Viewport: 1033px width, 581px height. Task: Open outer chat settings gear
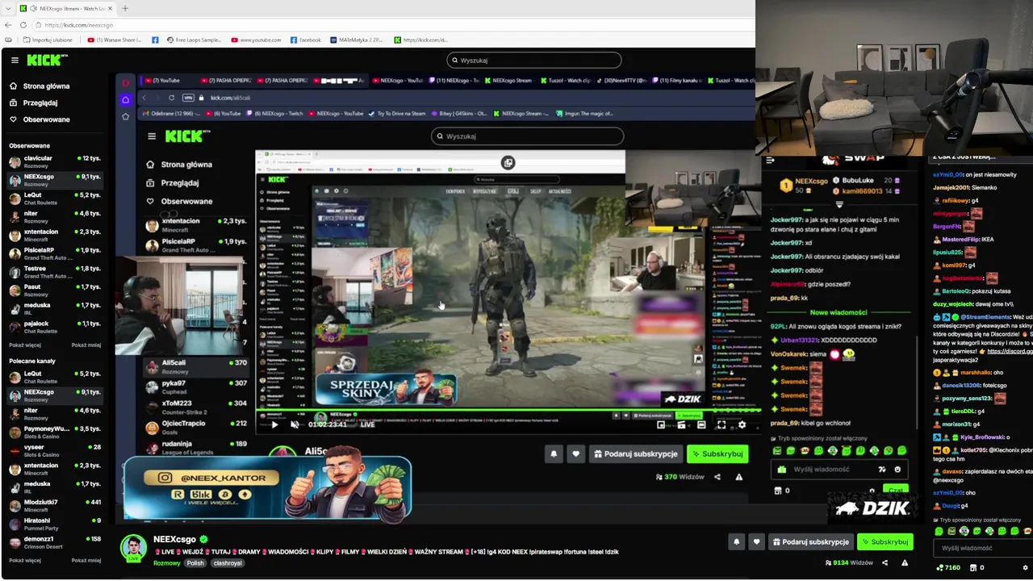coord(1026,567)
